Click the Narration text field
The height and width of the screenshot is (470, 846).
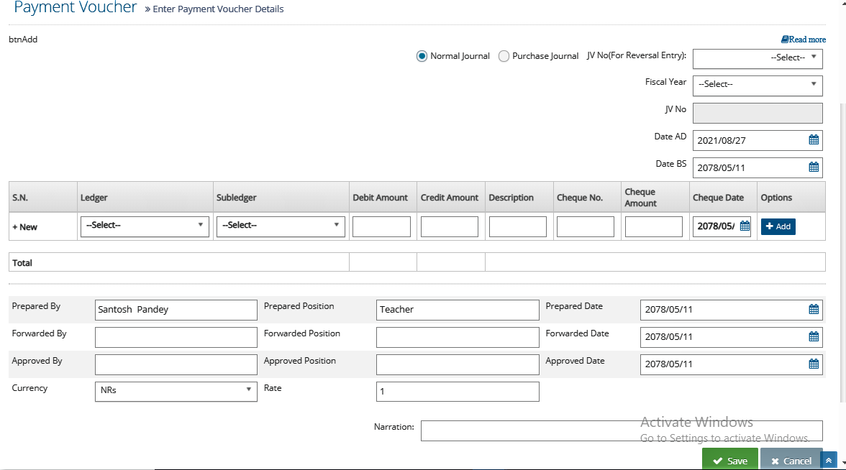(x=622, y=430)
